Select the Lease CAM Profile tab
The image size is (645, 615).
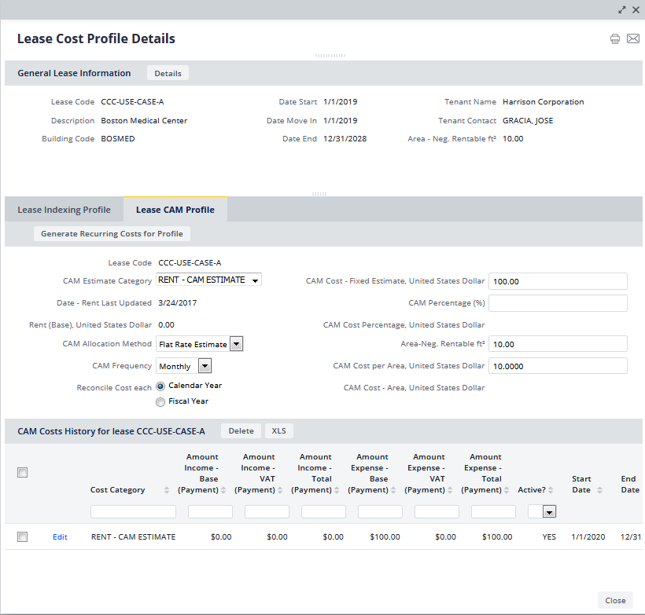coord(175,210)
